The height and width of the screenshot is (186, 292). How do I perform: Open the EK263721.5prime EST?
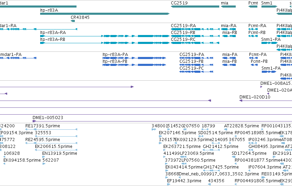(x=164, y=150)
